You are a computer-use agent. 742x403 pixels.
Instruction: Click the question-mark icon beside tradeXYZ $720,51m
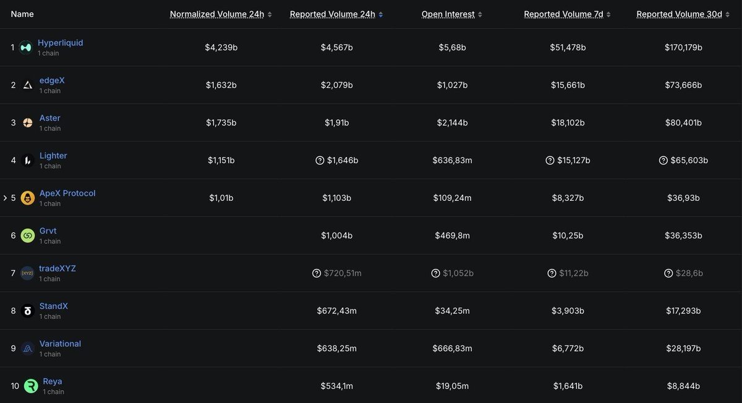[x=317, y=273]
